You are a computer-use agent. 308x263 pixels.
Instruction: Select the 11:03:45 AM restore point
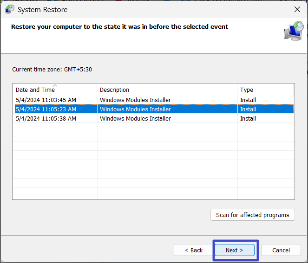pyautogui.click(x=46, y=100)
